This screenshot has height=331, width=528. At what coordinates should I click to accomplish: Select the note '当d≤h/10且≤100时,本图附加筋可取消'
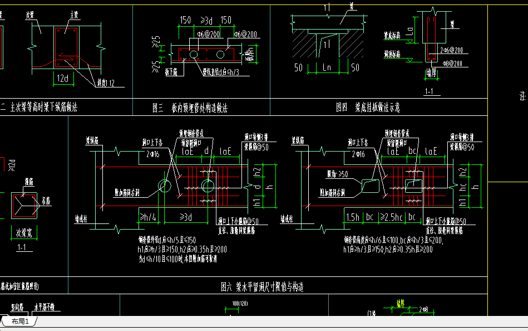[x=177, y=259]
